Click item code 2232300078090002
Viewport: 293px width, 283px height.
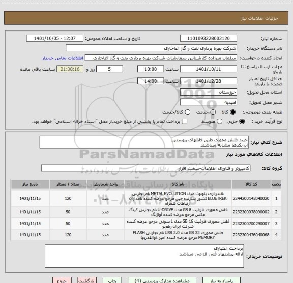pyautogui.click(x=251, y=212)
